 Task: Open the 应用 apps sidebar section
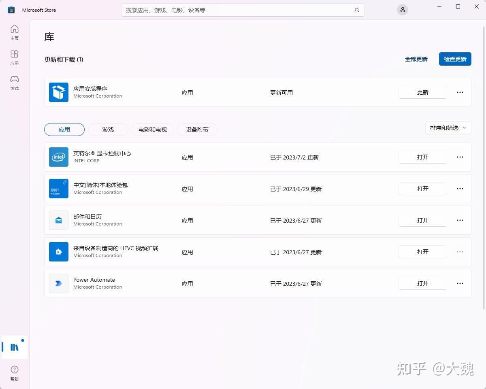point(15,57)
